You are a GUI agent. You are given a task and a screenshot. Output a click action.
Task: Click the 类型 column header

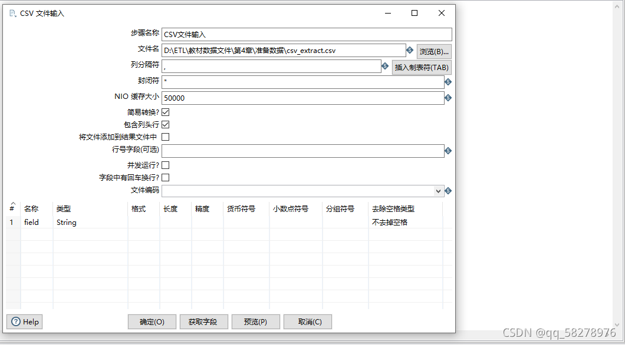coord(90,209)
